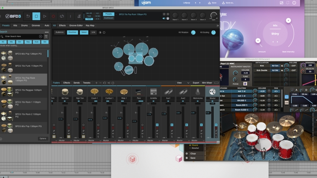Toggle envelope ON button in SSD sampler

(287, 97)
